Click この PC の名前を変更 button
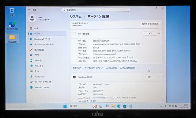196x118 pixels. (x=150, y=24)
